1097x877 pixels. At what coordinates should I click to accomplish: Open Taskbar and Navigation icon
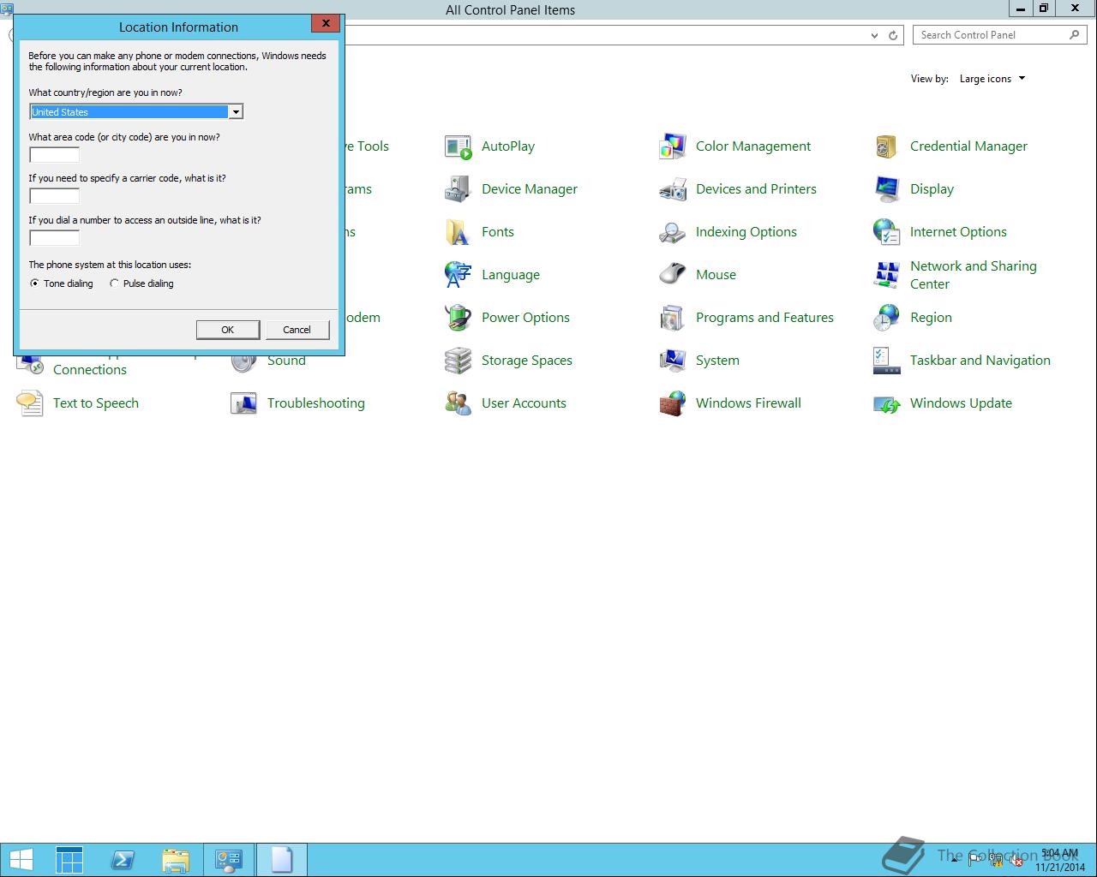click(x=886, y=361)
